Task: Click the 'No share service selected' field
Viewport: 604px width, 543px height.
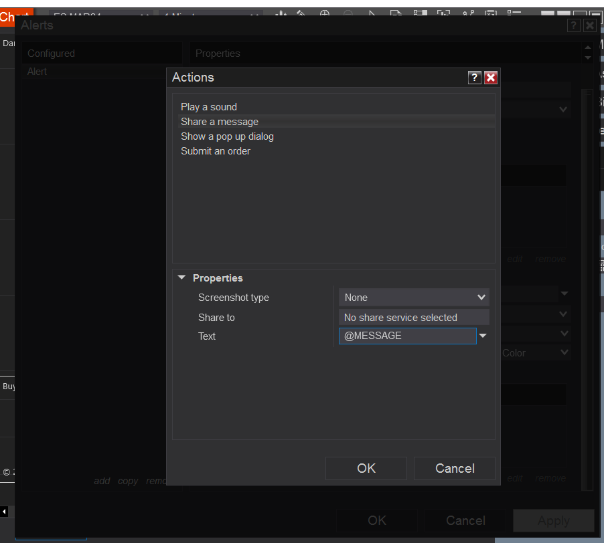Action: (x=414, y=317)
